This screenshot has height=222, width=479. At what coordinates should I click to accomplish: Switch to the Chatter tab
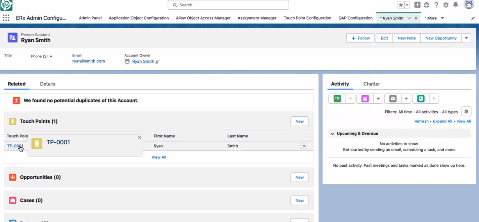pos(371,84)
